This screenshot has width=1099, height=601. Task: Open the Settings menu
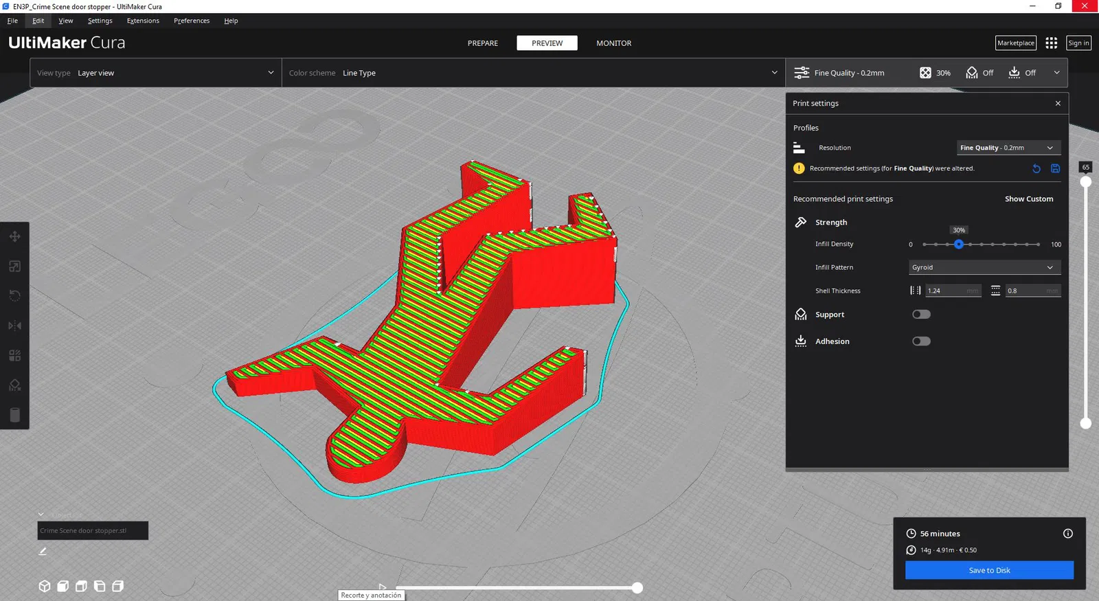click(100, 21)
